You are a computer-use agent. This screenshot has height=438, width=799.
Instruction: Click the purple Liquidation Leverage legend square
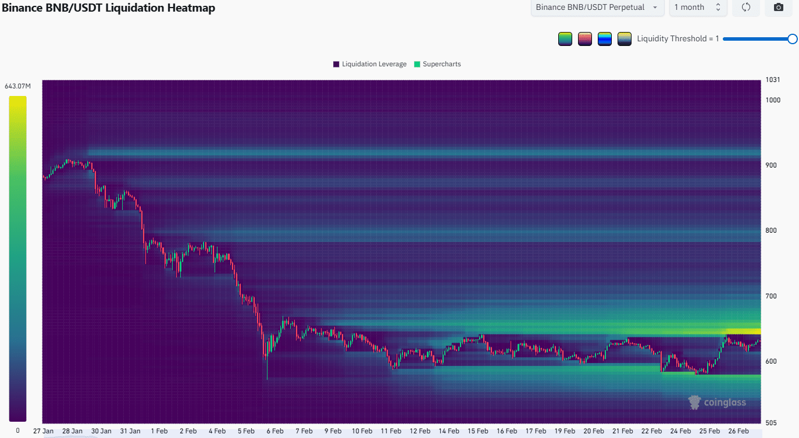336,64
